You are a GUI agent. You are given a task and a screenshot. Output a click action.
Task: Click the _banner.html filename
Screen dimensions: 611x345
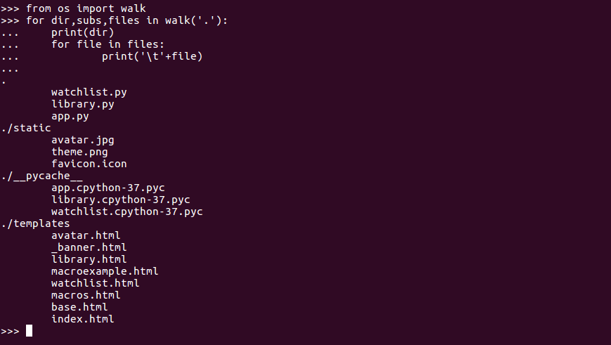(89, 247)
